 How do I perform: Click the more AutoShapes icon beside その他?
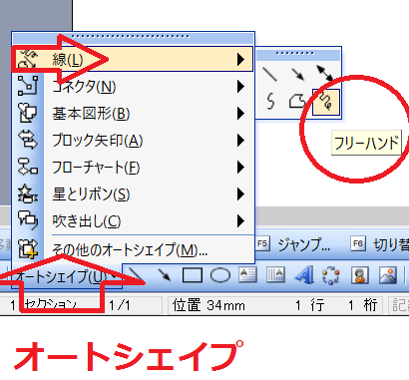pyautogui.click(x=28, y=248)
